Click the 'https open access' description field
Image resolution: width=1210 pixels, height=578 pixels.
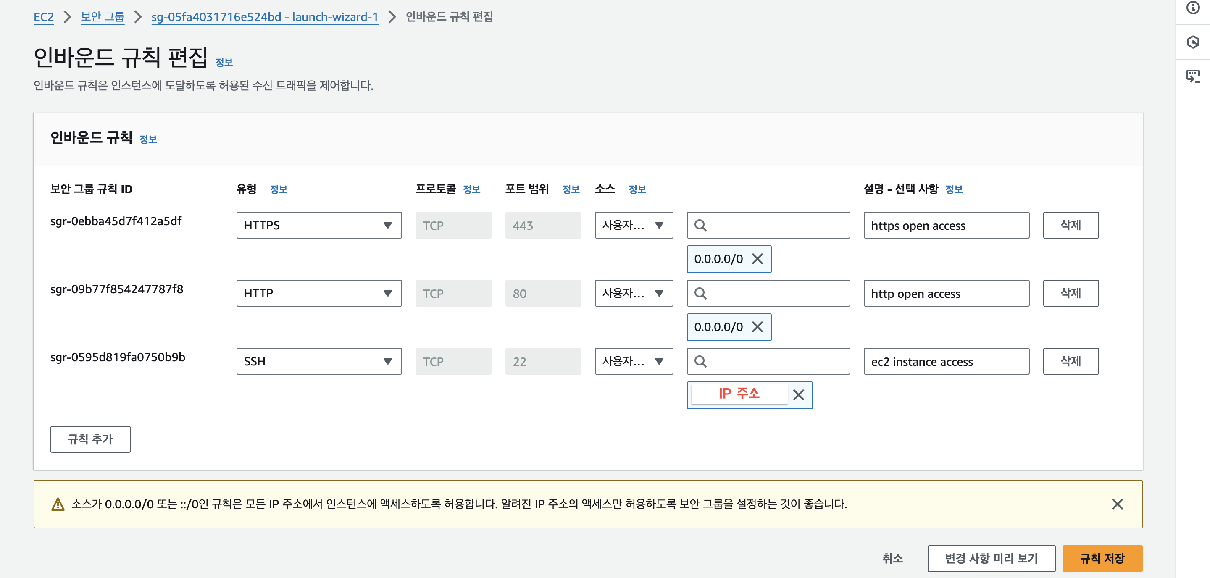coord(946,226)
